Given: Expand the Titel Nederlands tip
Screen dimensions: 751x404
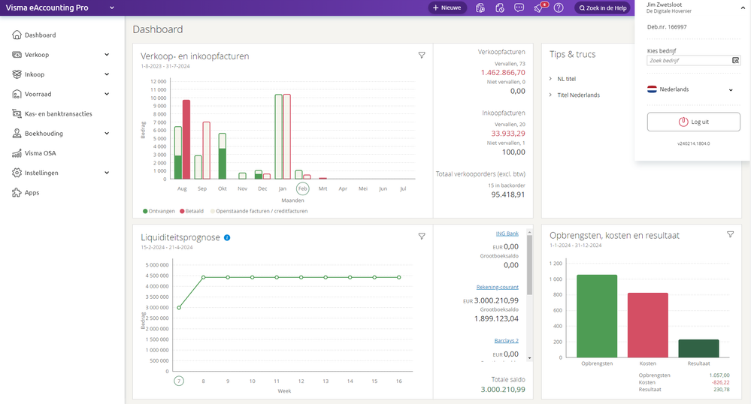Looking at the screenshot, I should (550, 95).
